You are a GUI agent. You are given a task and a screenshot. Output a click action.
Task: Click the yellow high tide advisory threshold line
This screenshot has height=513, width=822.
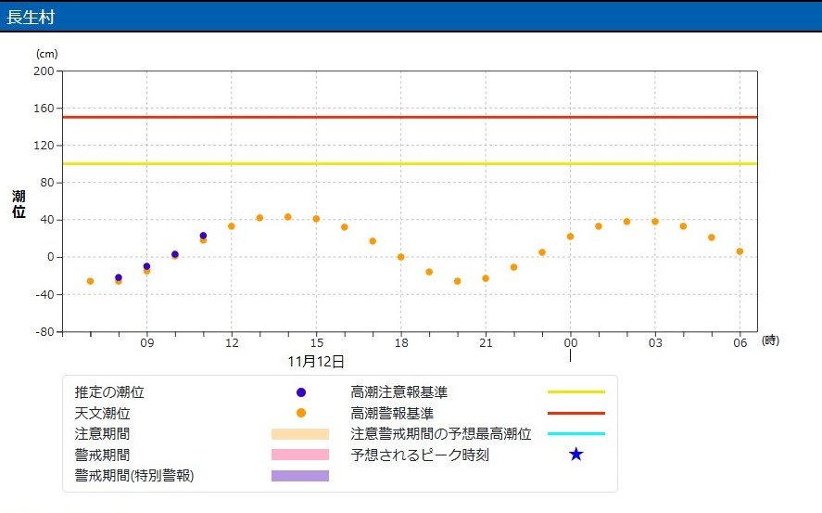(x=410, y=163)
